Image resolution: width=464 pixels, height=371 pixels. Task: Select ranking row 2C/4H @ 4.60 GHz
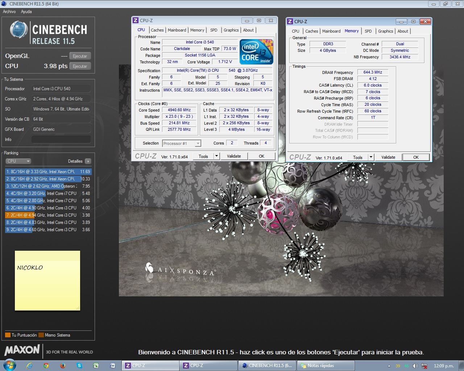(x=48, y=230)
